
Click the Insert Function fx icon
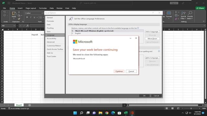click(27, 26)
